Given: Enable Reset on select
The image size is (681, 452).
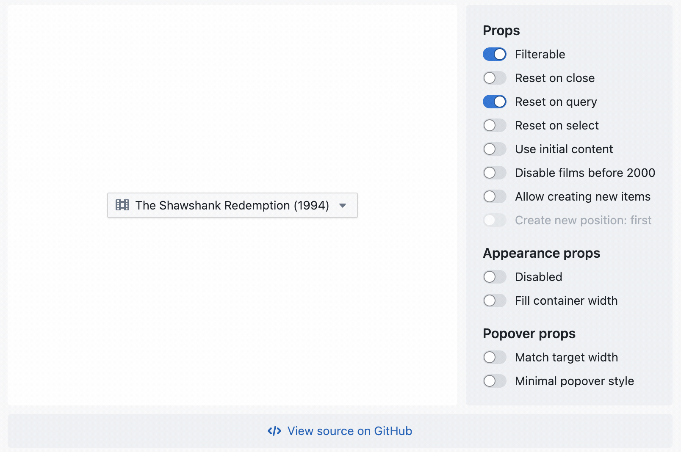Looking at the screenshot, I should 494,125.
